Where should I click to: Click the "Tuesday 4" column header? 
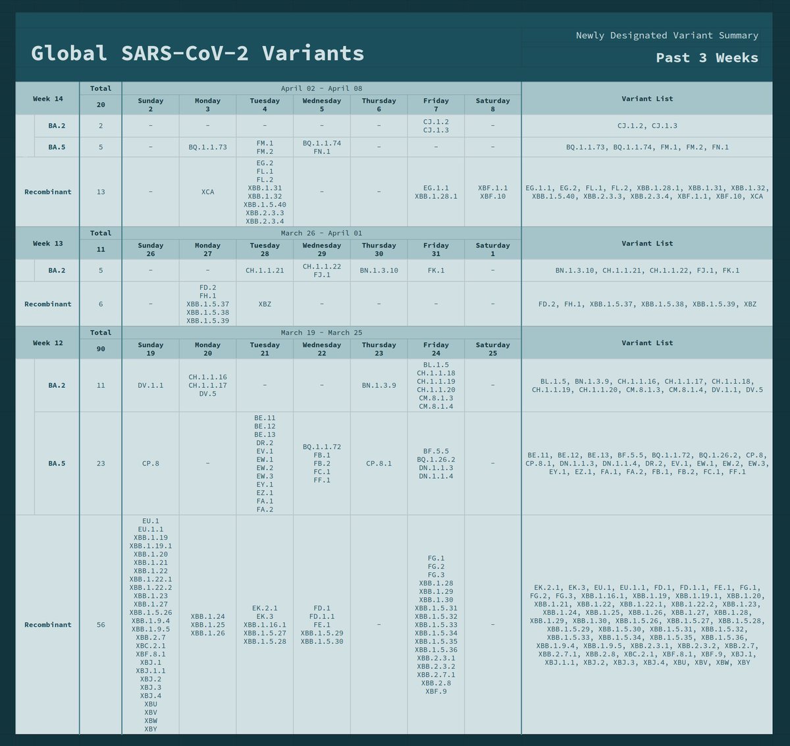265,105
